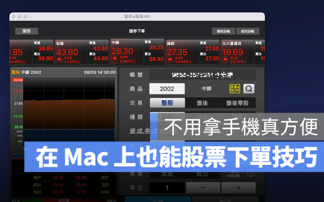324x202 pixels.
Task: Click the 帳號 account field
Action: (x=202, y=75)
